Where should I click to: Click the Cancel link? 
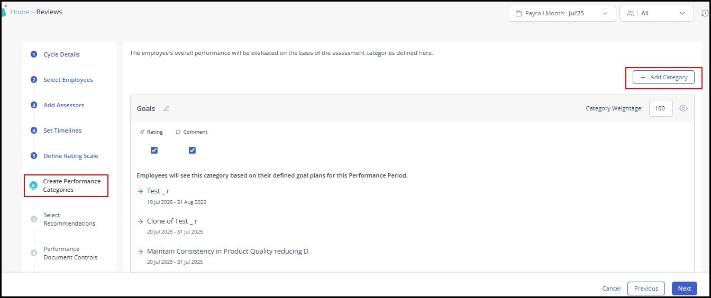point(612,288)
